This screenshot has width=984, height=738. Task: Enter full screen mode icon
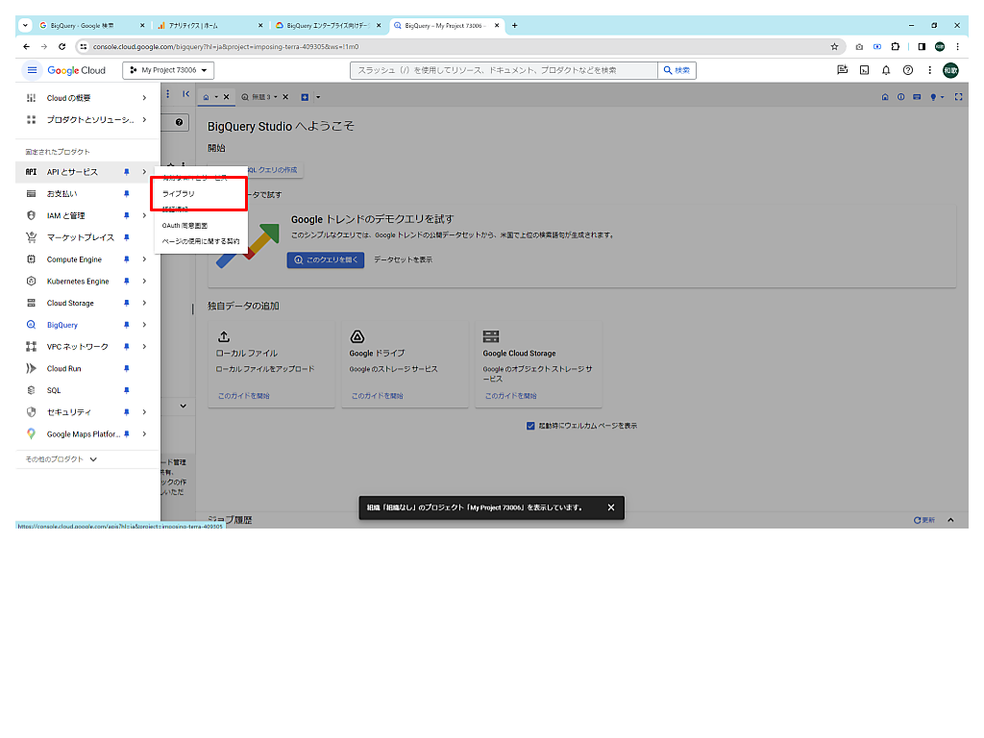click(958, 97)
